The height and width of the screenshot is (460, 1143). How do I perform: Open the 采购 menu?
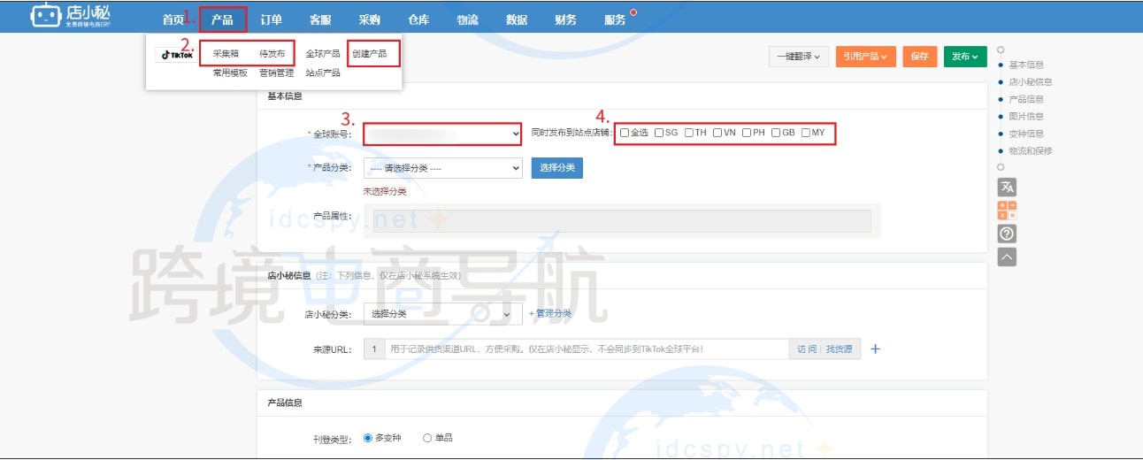(x=370, y=19)
